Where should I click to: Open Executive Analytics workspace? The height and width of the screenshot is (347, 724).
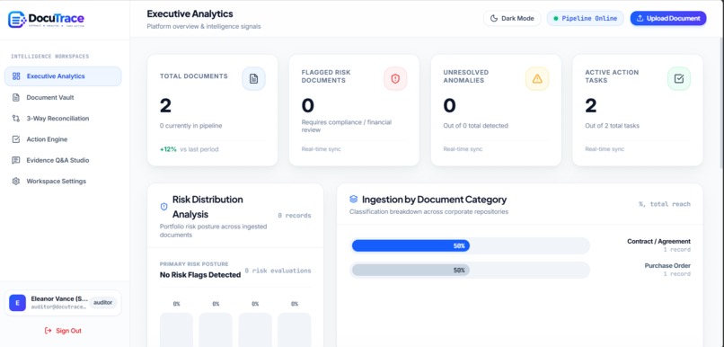pyautogui.click(x=63, y=76)
